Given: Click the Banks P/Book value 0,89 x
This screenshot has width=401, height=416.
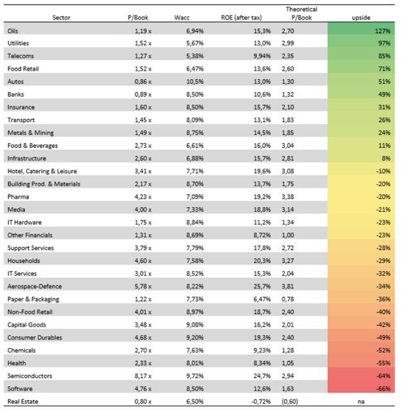Looking at the screenshot, I should click(143, 95).
